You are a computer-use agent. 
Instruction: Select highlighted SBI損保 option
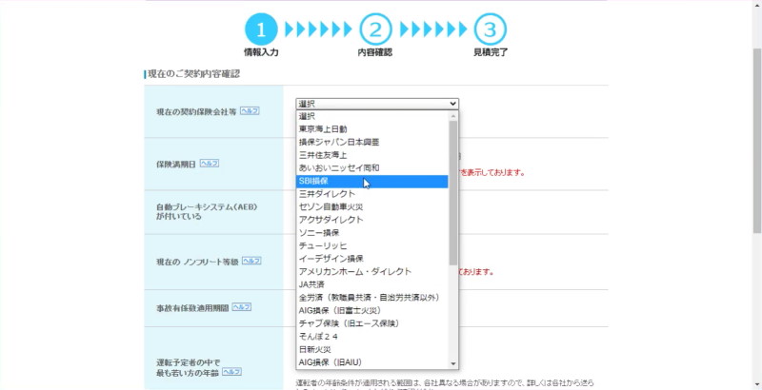(x=371, y=181)
